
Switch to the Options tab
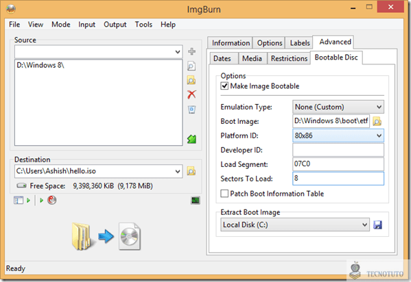pyautogui.click(x=270, y=43)
